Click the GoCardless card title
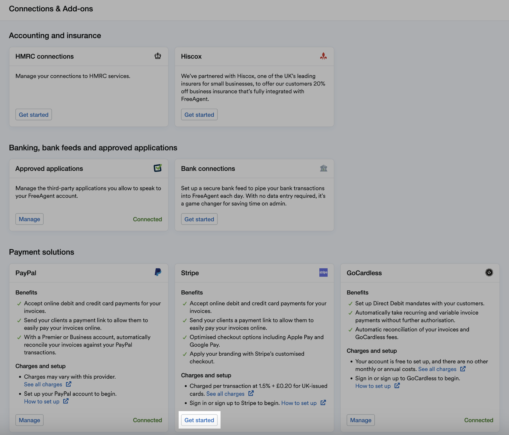 coord(364,273)
